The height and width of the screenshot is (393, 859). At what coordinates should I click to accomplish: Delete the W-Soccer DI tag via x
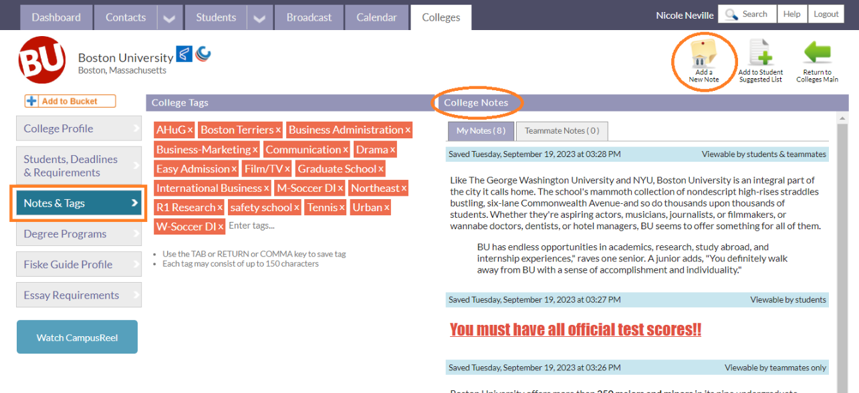click(221, 227)
